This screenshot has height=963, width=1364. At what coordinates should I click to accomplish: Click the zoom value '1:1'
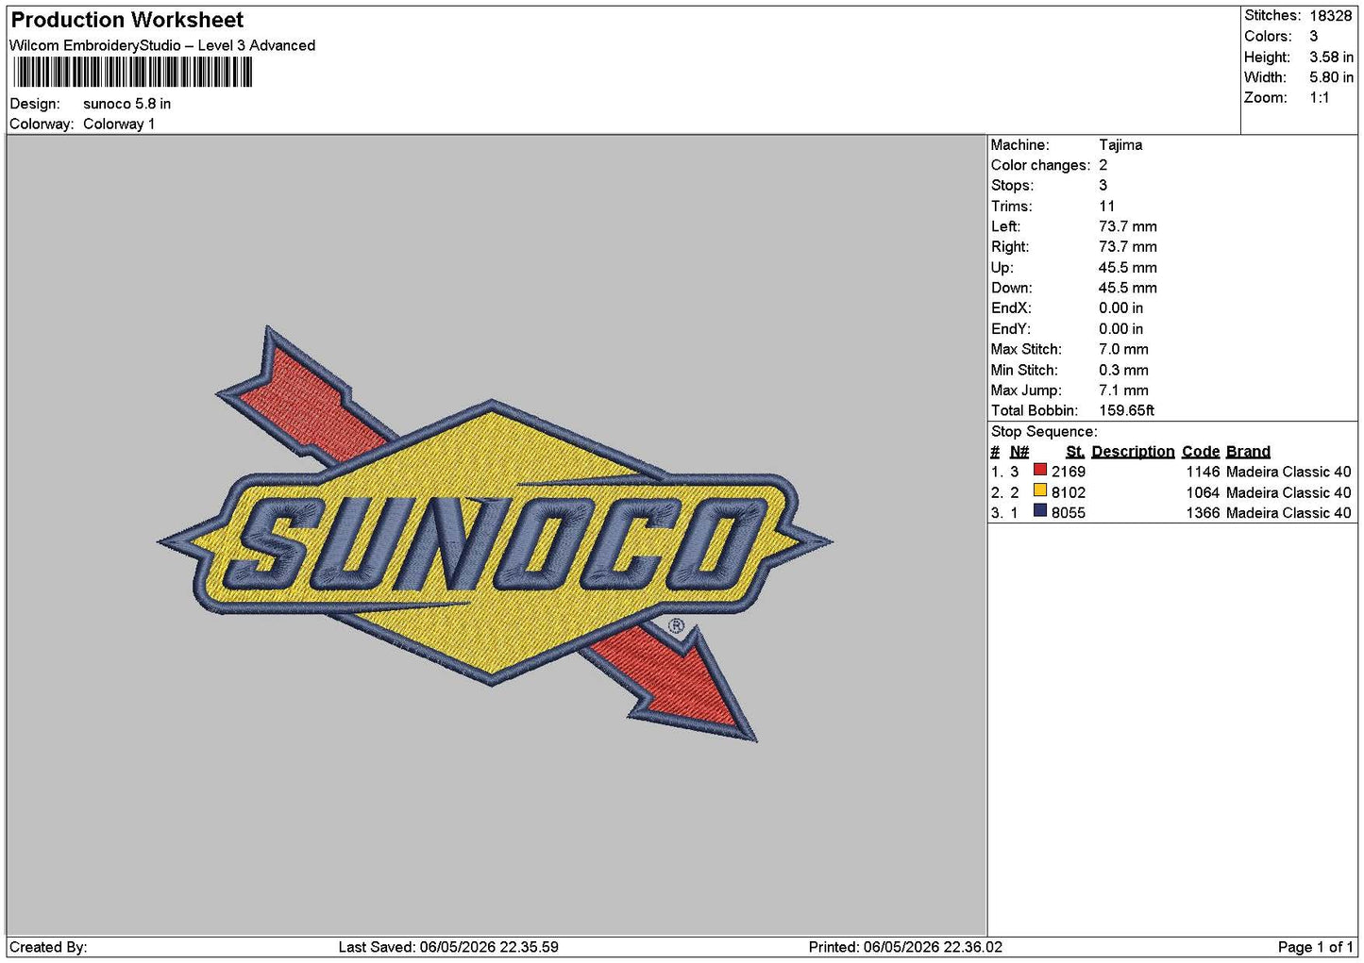coord(1319,98)
